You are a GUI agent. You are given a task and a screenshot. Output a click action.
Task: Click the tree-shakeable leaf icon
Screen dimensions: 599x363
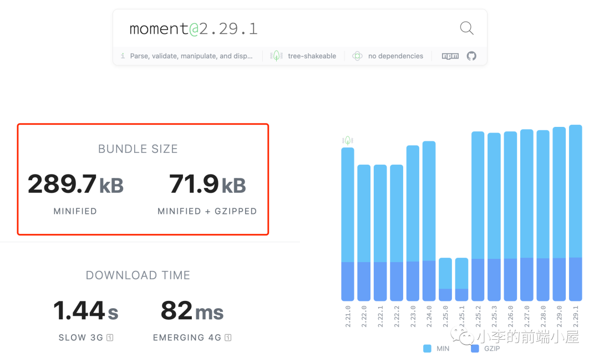tap(276, 56)
